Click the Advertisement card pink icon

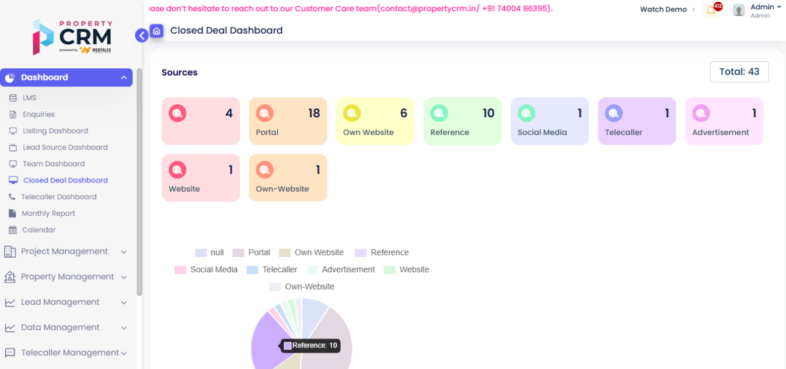point(701,113)
